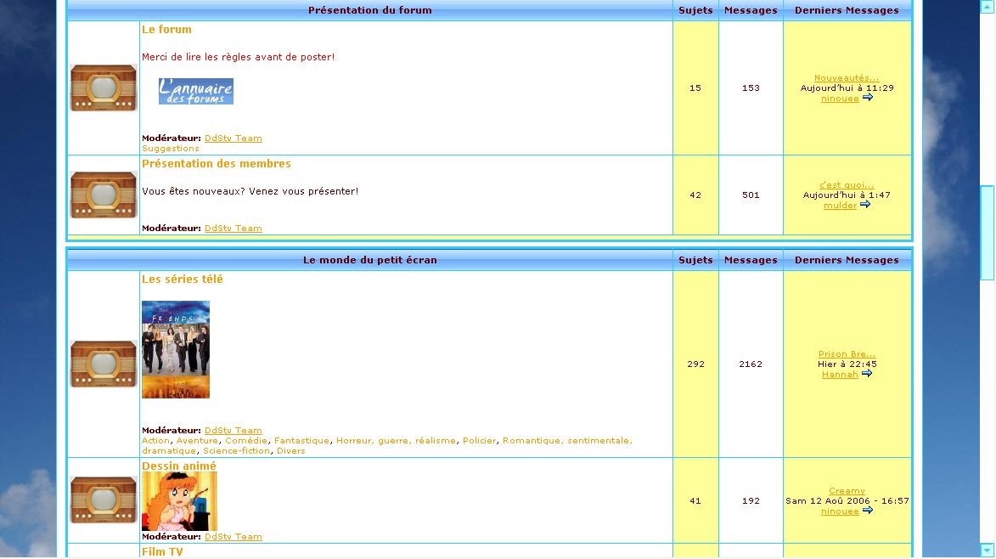This screenshot has width=996, height=559.
Task: Open Présentation des membres forum
Action: 217,163
